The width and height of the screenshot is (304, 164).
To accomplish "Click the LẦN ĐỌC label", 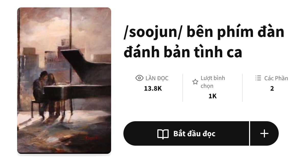I will coord(157,78).
